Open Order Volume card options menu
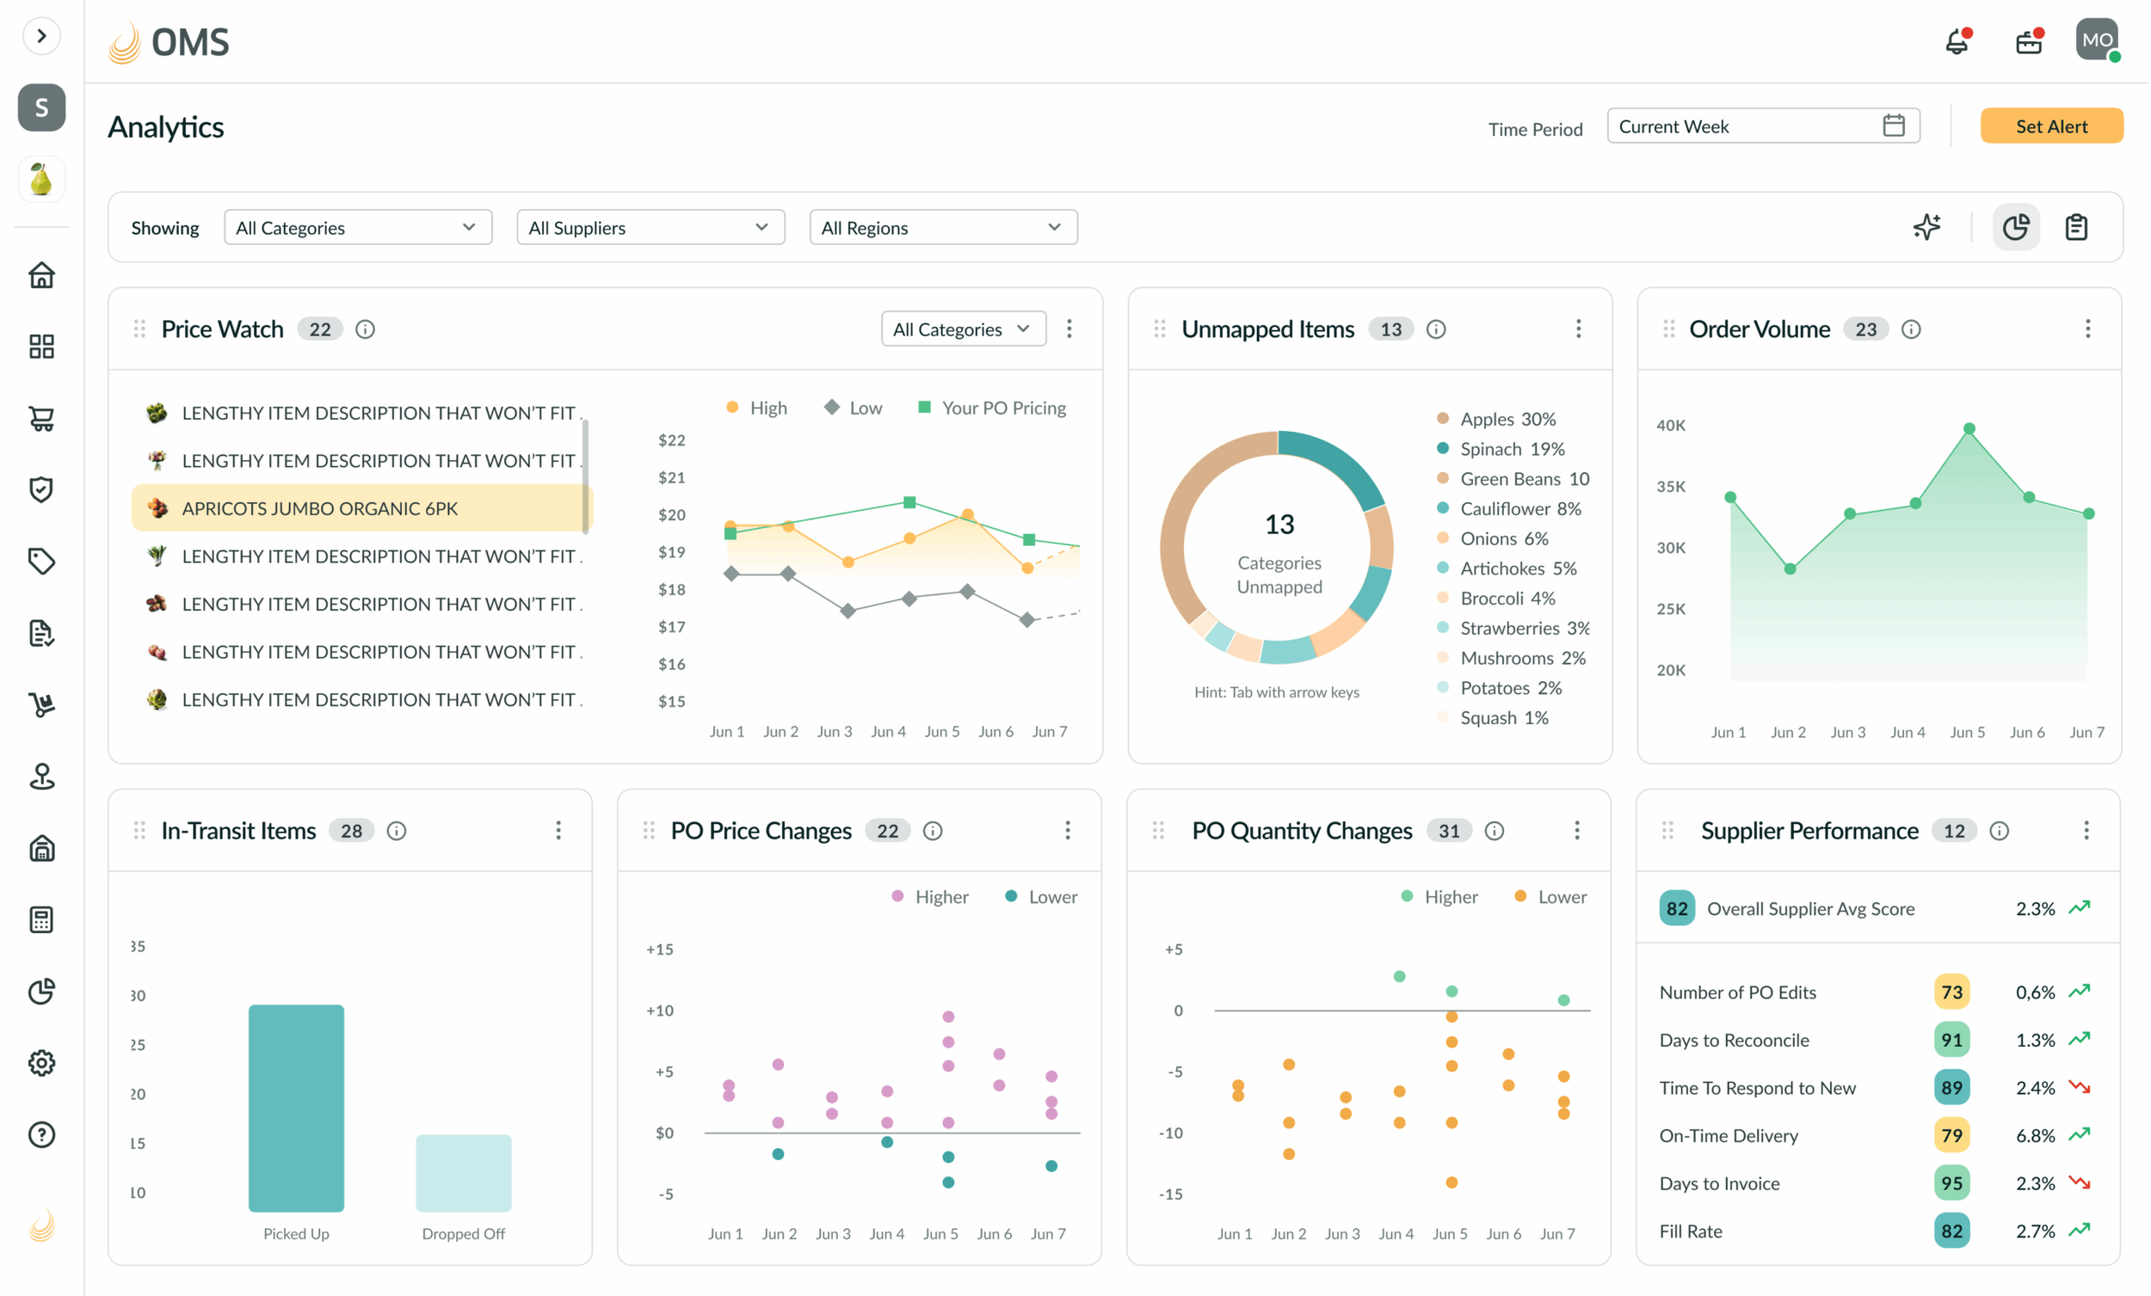Image resolution: width=2151 pixels, height=1296 pixels. coord(2087,329)
